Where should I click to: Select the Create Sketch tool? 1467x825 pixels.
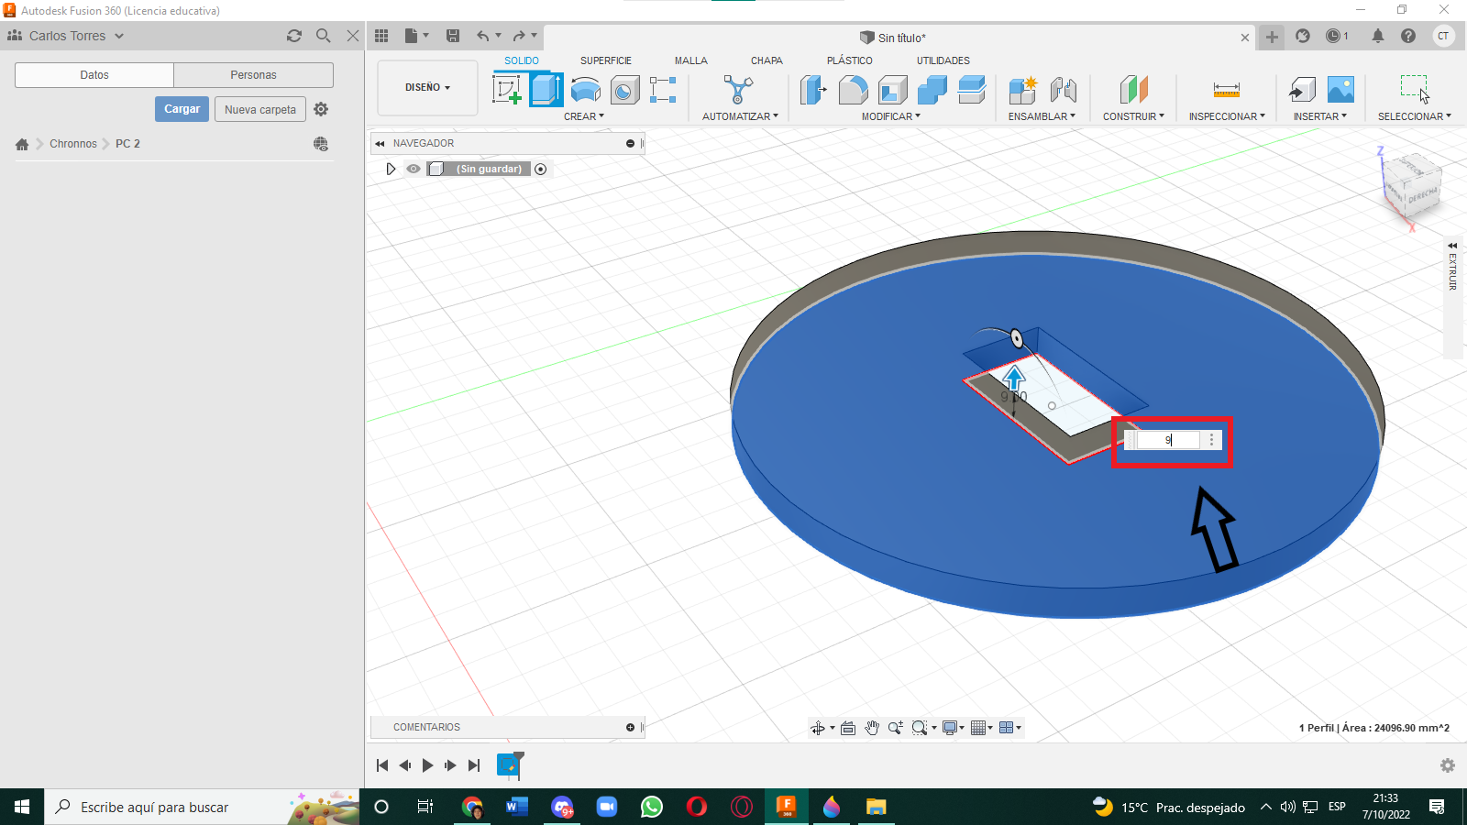pyautogui.click(x=507, y=90)
